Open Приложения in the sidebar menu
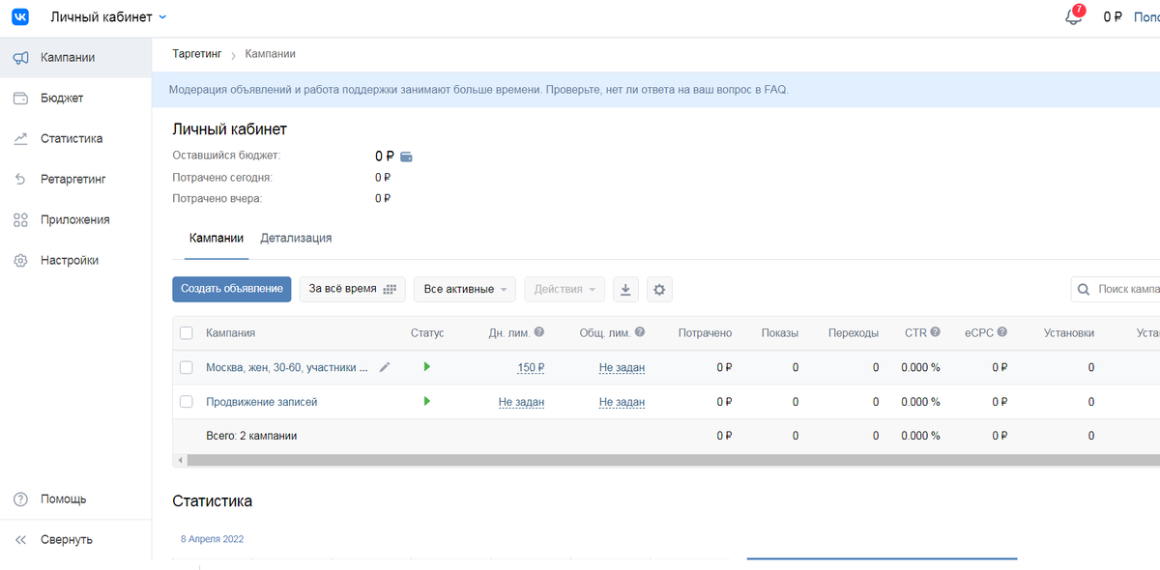1160x570 pixels. coord(75,220)
